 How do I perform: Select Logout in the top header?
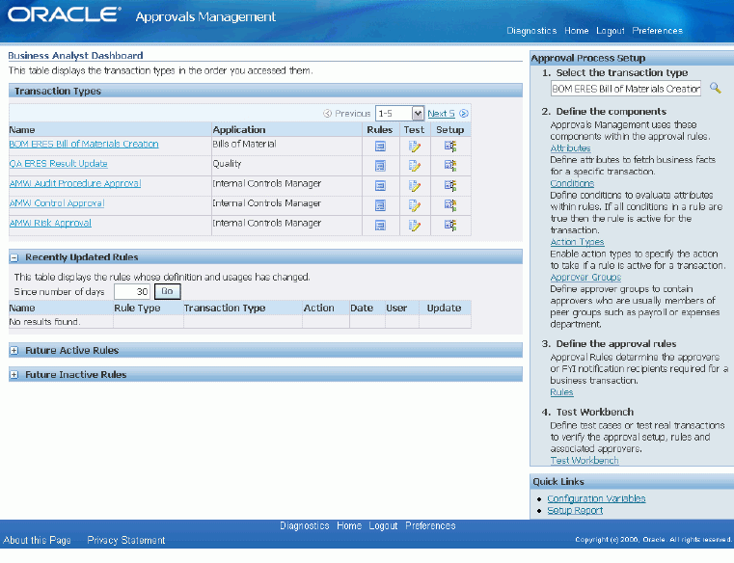(x=610, y=31)
